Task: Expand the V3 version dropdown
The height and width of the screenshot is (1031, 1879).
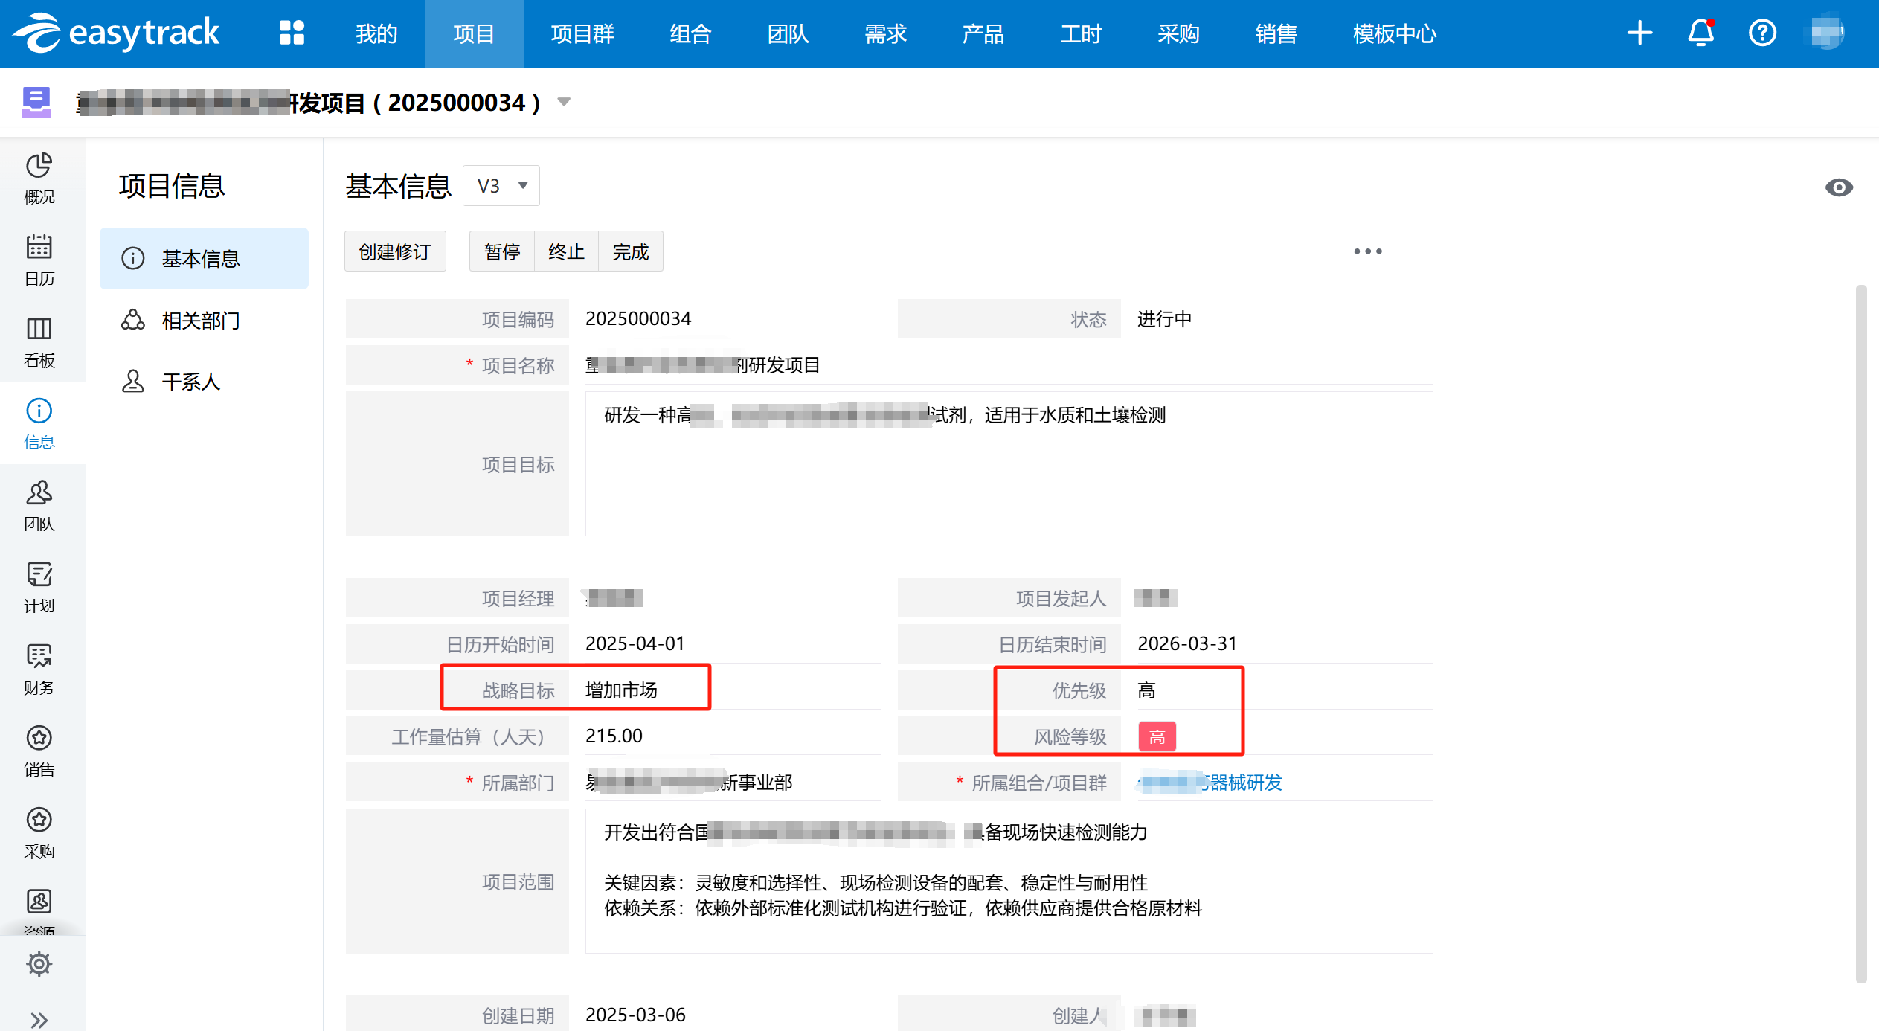Action: point(501,186)
